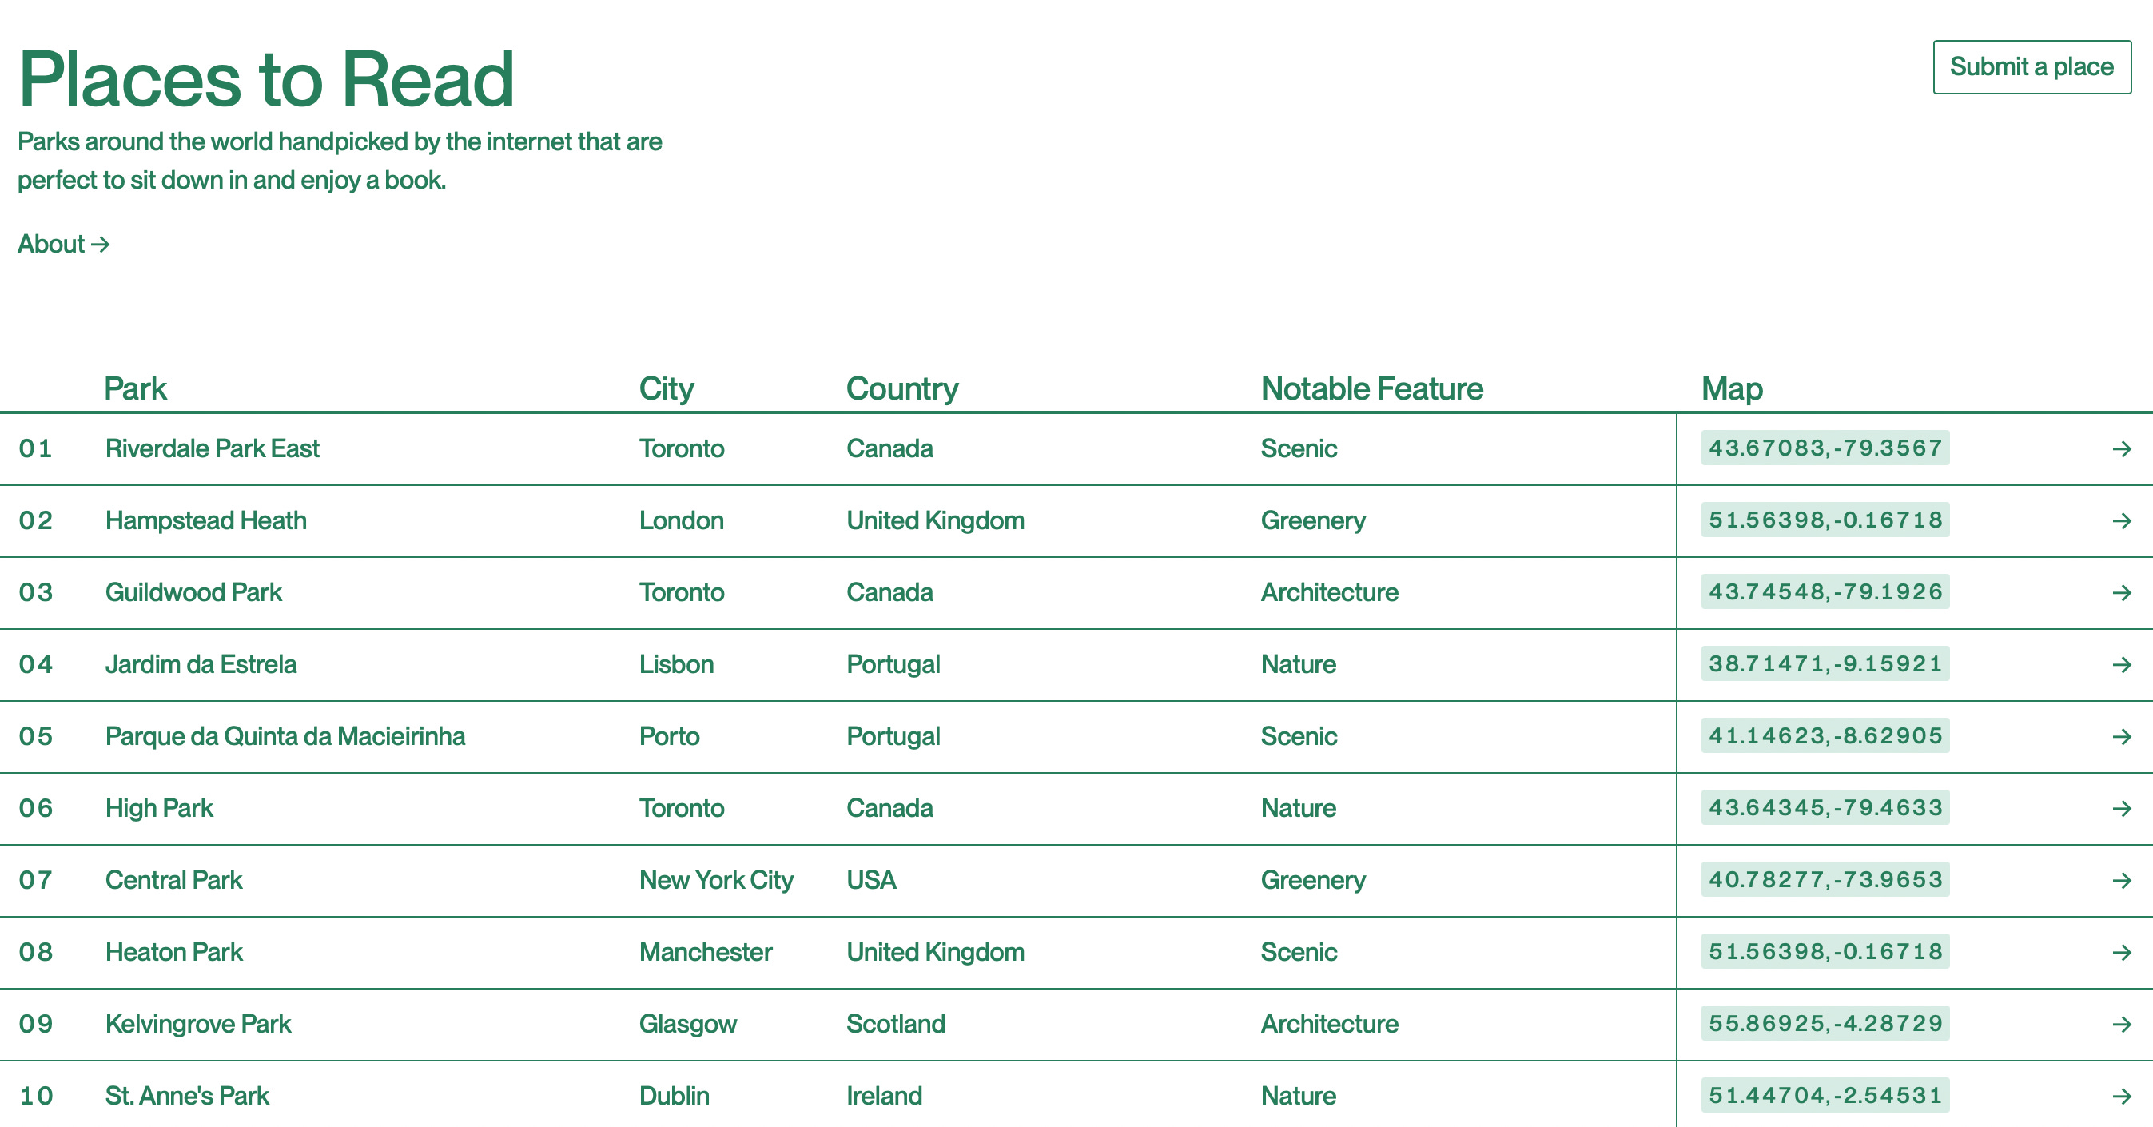The image size is (2153, 1127).
Task: Click Scotland in the Country column
Action: pos(895,1024)
